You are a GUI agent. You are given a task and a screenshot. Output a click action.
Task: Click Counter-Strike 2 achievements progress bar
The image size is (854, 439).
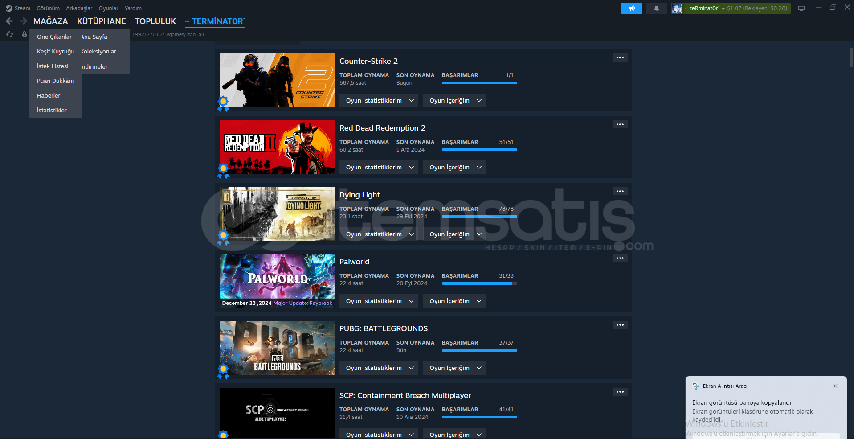479,83
